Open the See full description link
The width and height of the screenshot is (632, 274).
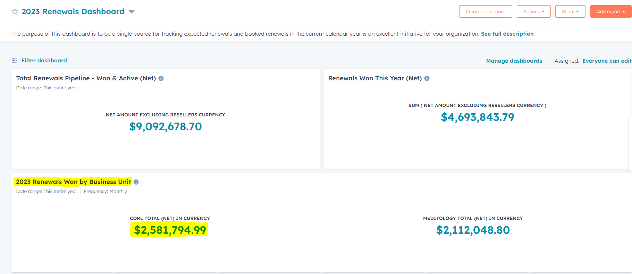507,34
